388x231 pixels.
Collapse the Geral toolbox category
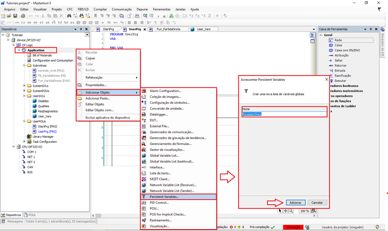click(321, 35)
